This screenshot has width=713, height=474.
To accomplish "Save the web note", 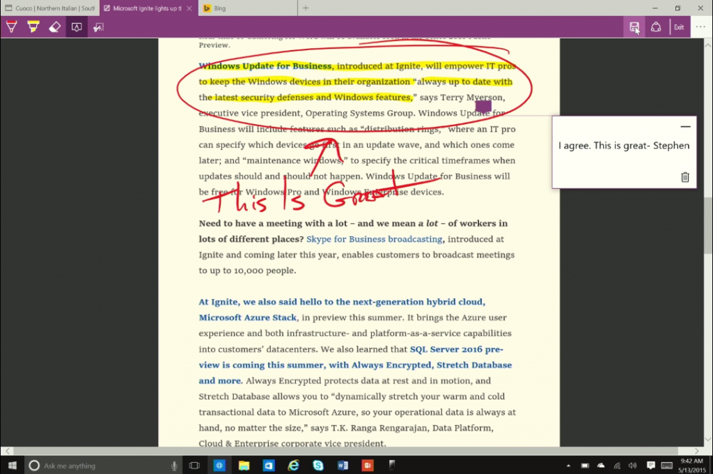I will (x=634, y=27).
